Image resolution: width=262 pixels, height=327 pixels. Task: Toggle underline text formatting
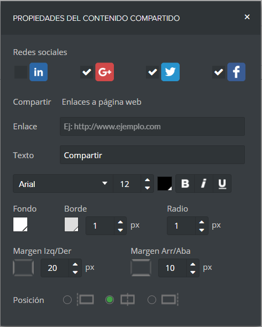point(222,184)
